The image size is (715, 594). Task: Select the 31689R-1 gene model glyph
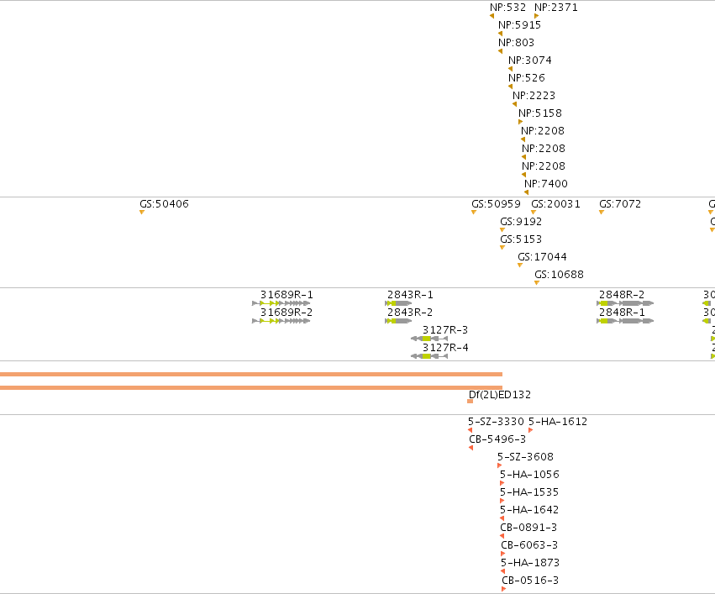click(x=281, y=303)
